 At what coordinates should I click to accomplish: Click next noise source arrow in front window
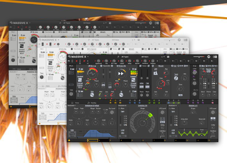148,66
